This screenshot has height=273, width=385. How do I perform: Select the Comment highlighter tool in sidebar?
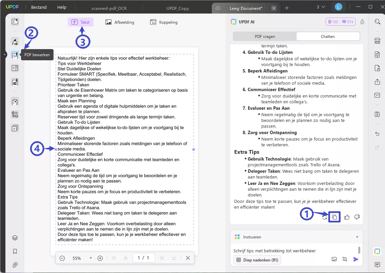coord(15,42)
